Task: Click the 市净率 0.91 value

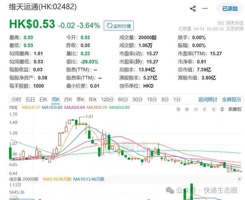Action: click(x=202, y=62)
